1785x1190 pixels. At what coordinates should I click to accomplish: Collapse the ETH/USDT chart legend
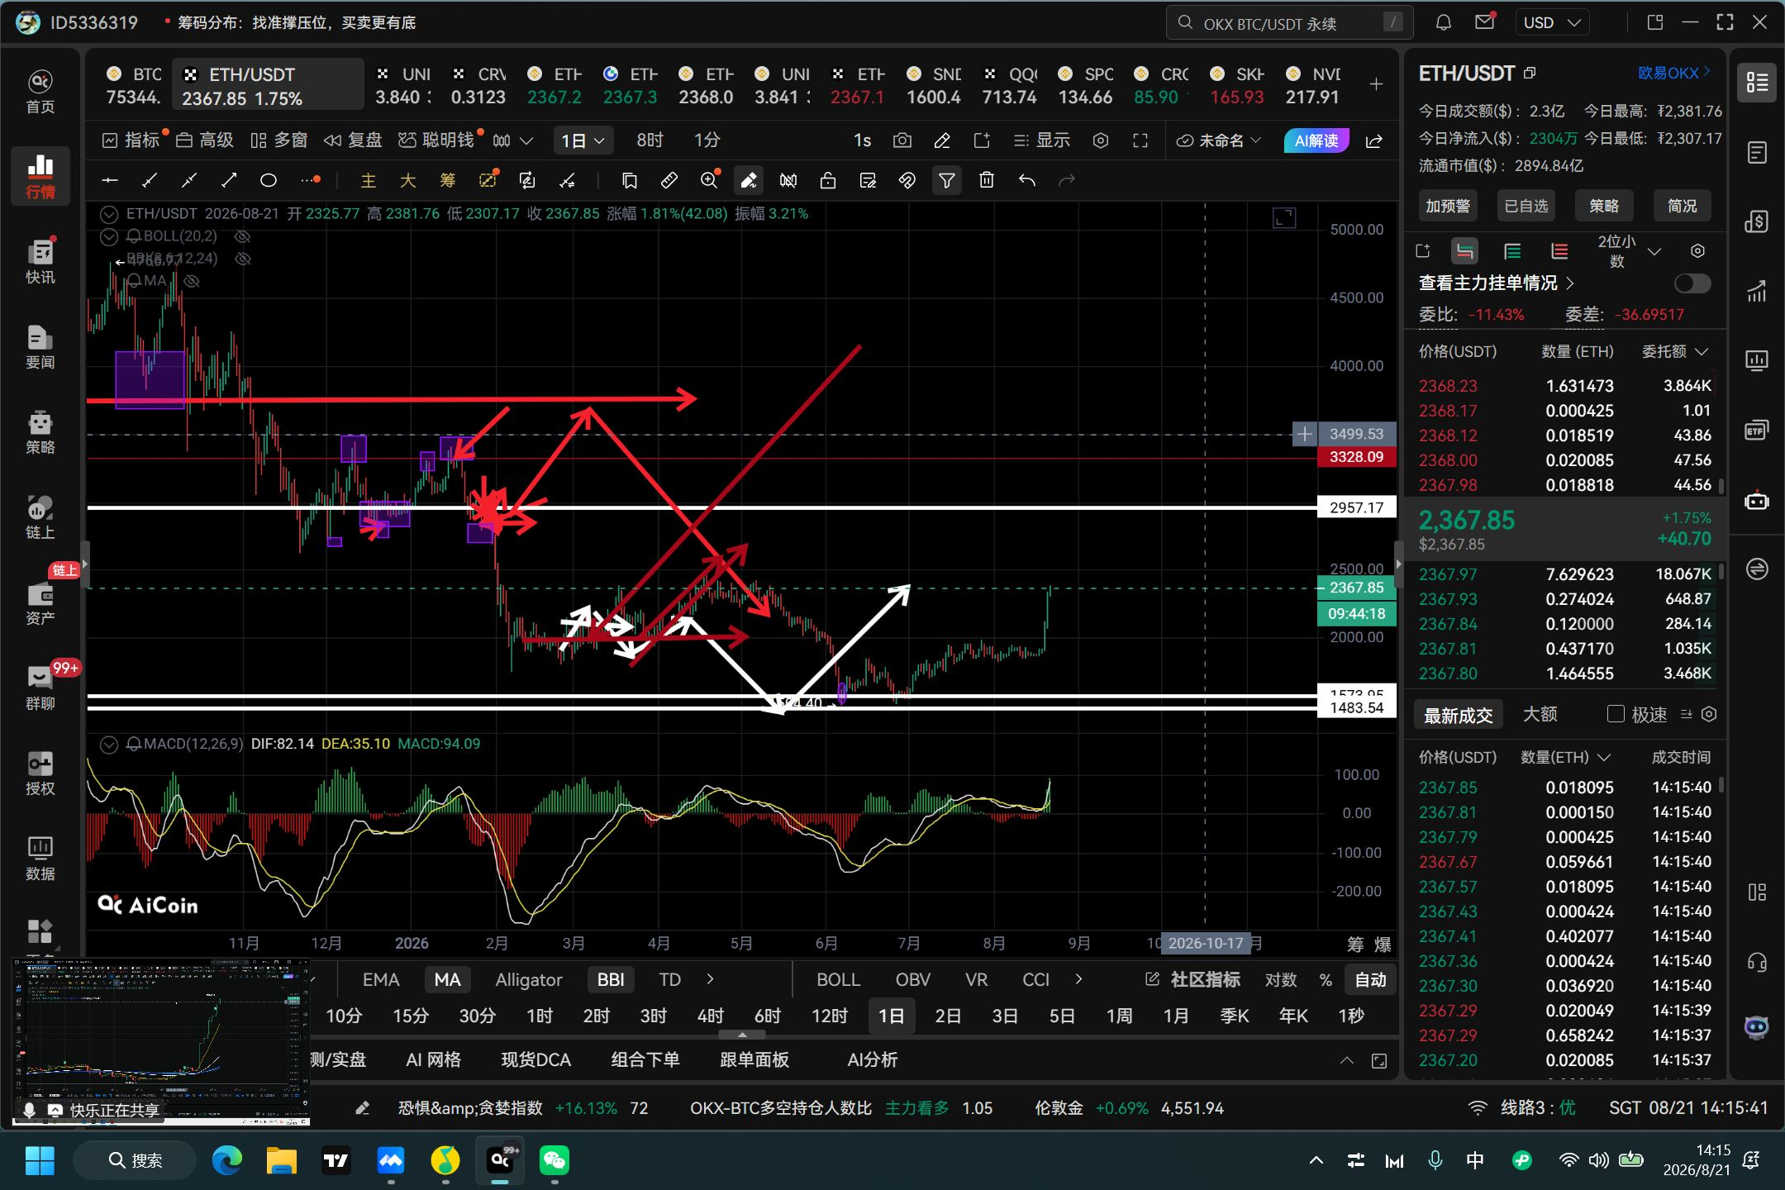tap(109, 214)
